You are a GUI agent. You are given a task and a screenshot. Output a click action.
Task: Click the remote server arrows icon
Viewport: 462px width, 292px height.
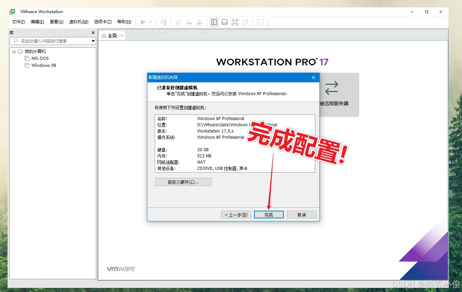[x=332, y=88]
